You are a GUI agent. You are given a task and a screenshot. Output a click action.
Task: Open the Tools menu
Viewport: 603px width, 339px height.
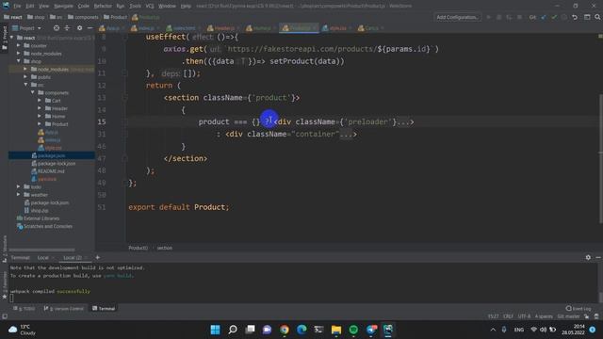pos(135,6)
